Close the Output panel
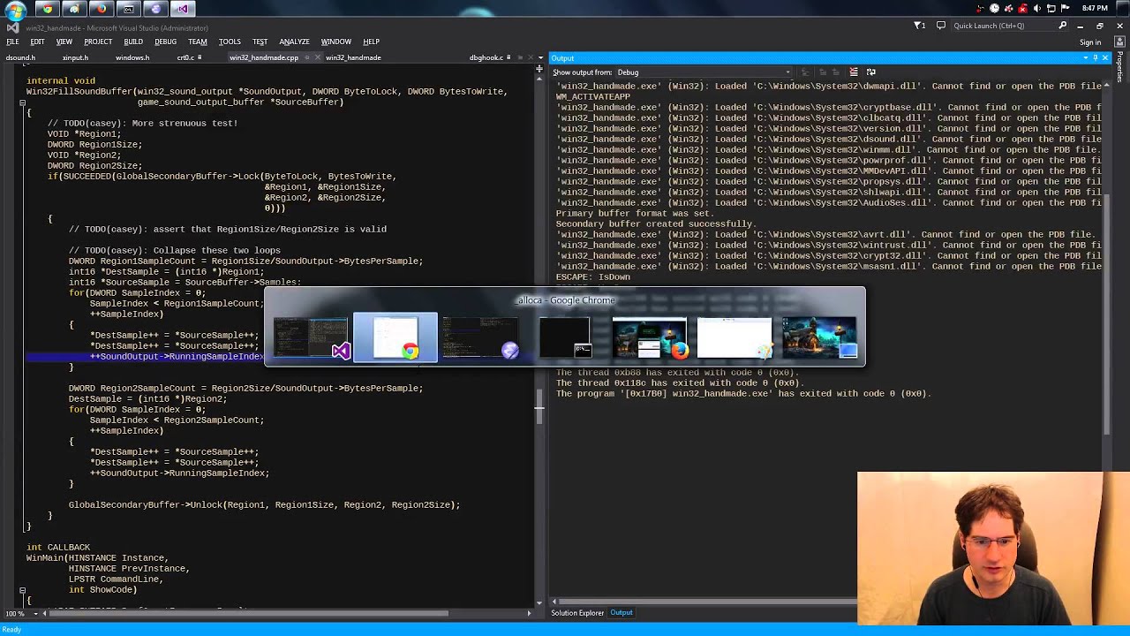 pos(1105,58)
